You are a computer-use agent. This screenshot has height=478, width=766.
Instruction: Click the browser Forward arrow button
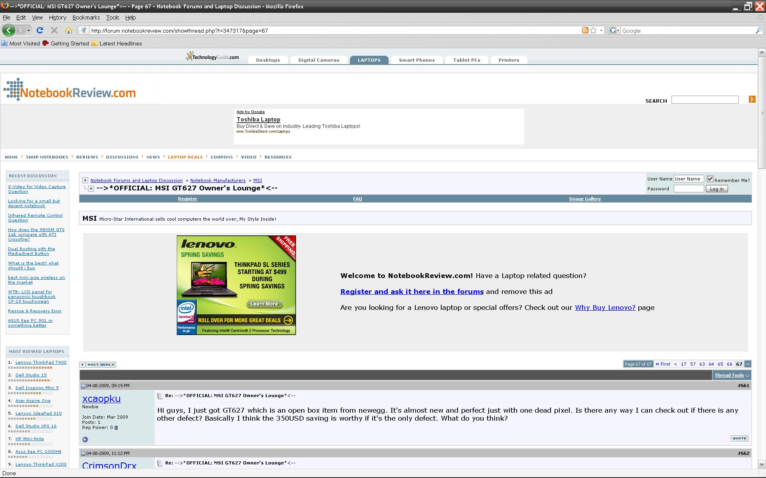[x=21, y=30]
